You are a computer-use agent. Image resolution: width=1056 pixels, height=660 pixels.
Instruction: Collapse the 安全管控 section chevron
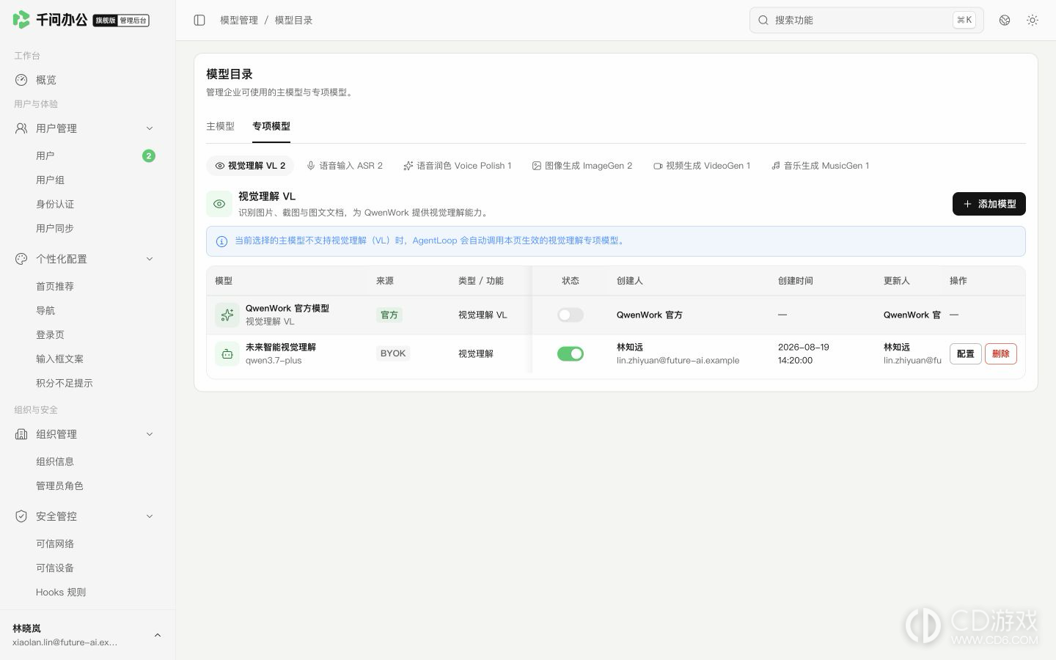pos(150,516)
